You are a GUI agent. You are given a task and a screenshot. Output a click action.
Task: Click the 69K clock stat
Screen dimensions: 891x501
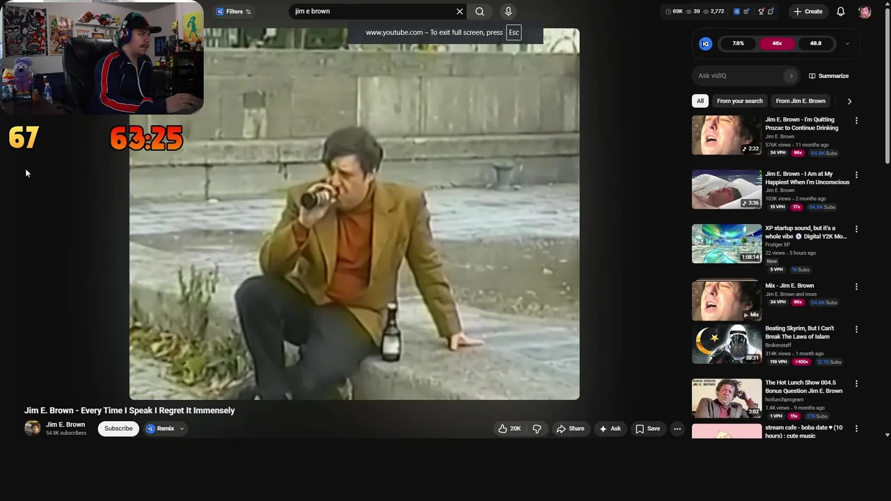pos(674,11)
